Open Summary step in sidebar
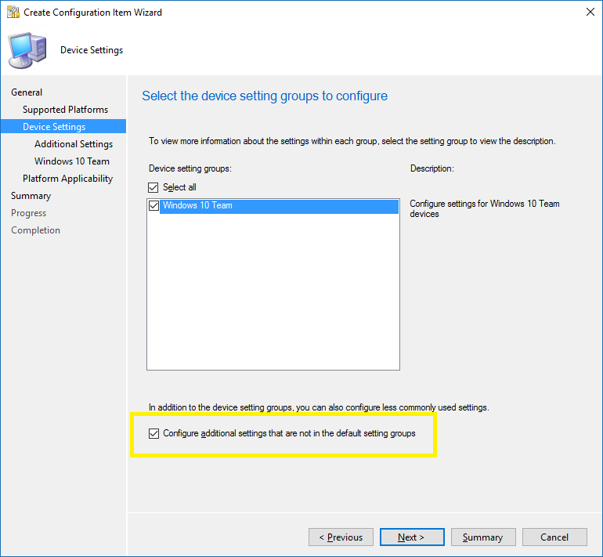The width and height of the screenshot is (603, 557). pyautogui.click(x=31, y=196)
